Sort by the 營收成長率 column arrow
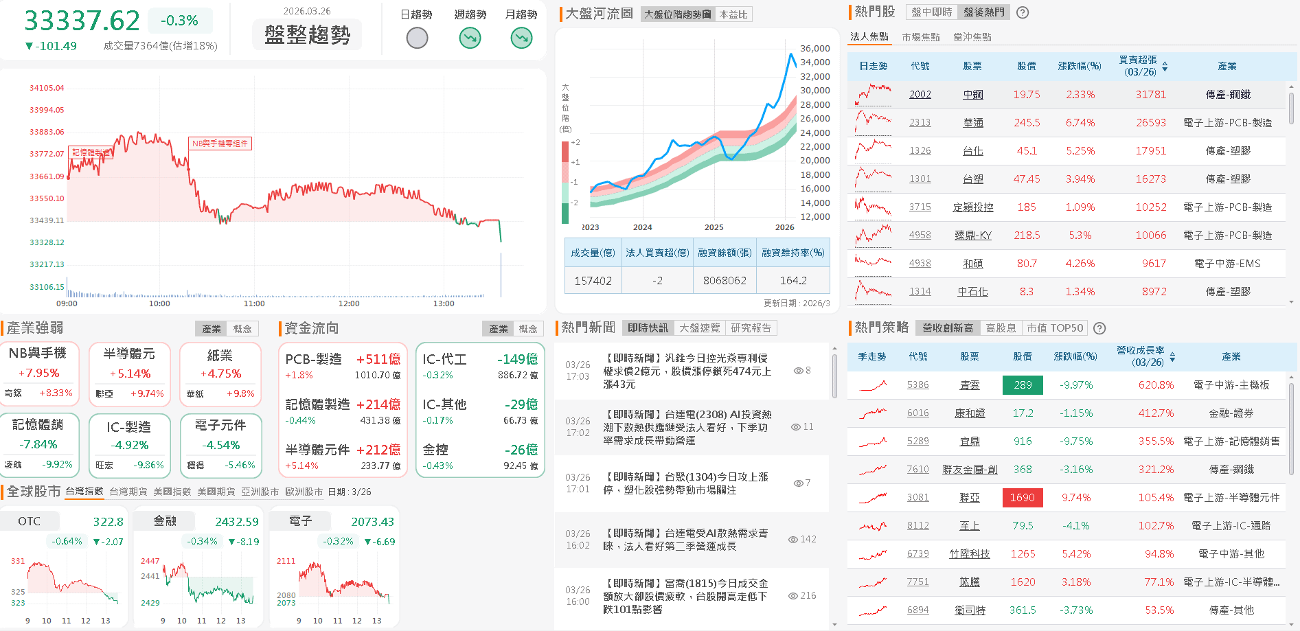 tap(1172, 356)
